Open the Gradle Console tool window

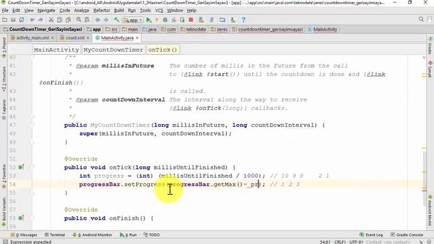(407, 235)
